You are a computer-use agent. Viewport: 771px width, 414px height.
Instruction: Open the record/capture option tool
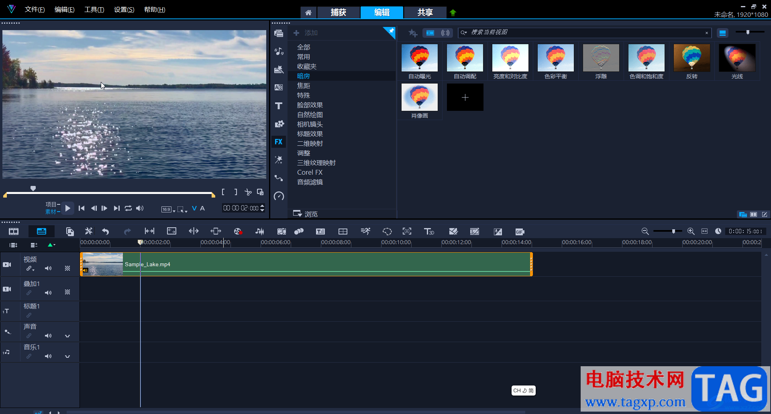click(x=238, y=231)
